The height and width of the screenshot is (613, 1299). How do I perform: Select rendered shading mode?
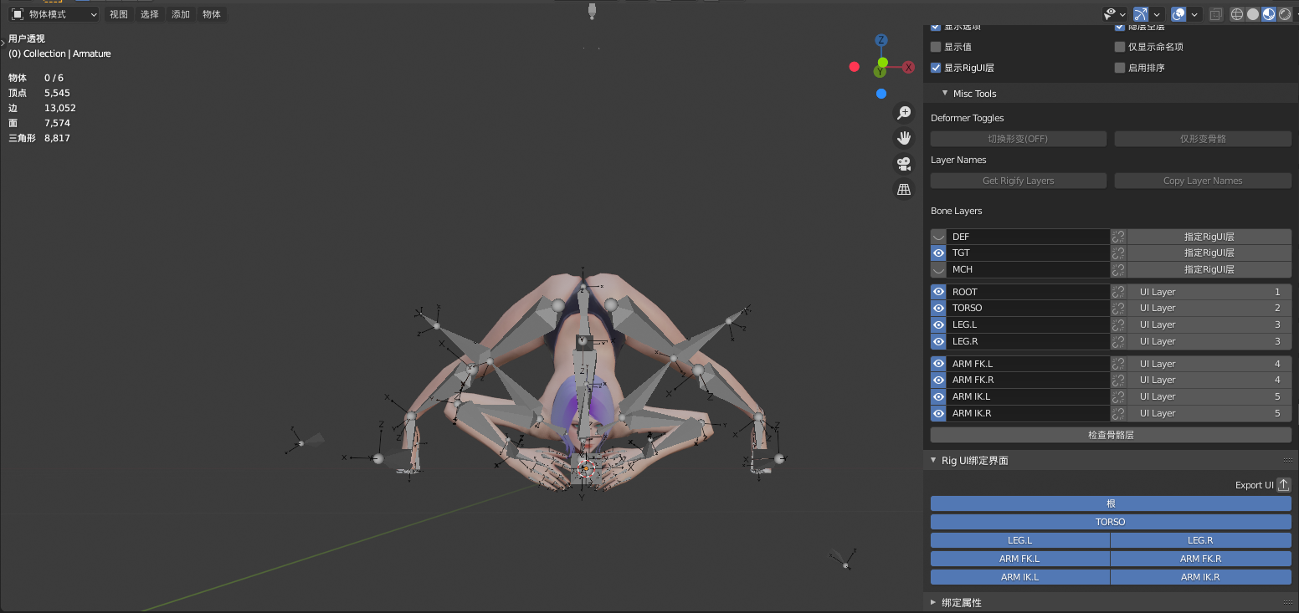[x=1285, y=14]
